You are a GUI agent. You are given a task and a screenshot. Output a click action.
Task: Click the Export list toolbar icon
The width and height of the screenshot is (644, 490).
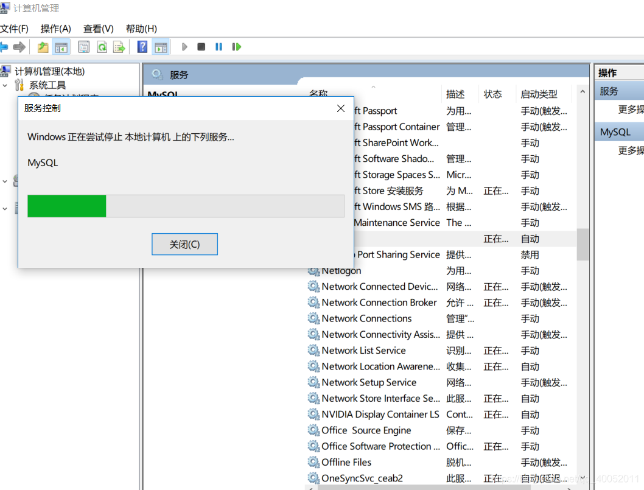119,47
